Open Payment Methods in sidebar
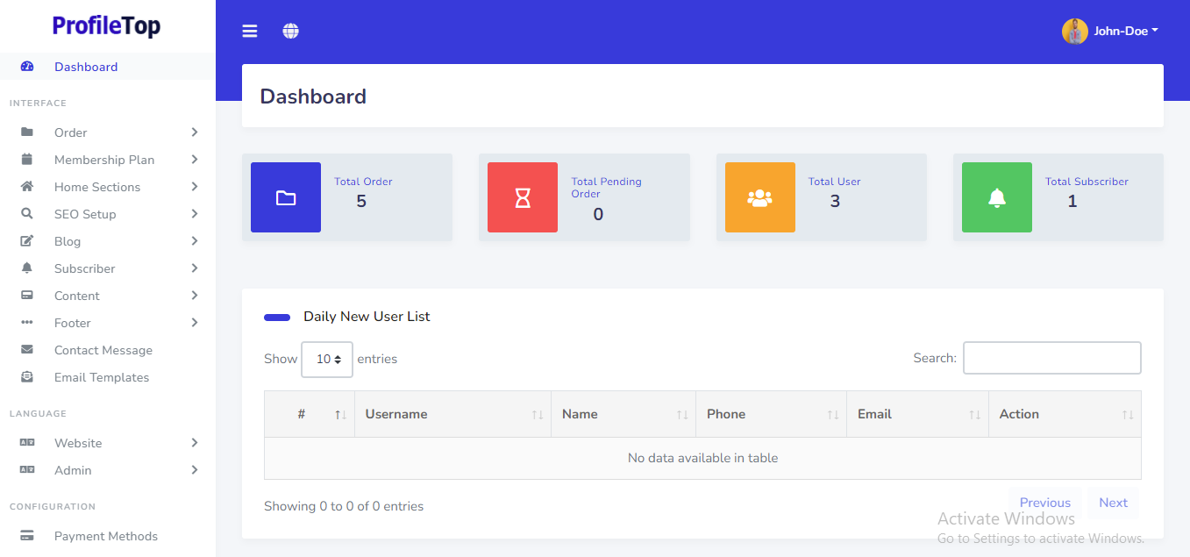Screen dimensions: 1190x557 pyautogui.click(x=106, y=536)
